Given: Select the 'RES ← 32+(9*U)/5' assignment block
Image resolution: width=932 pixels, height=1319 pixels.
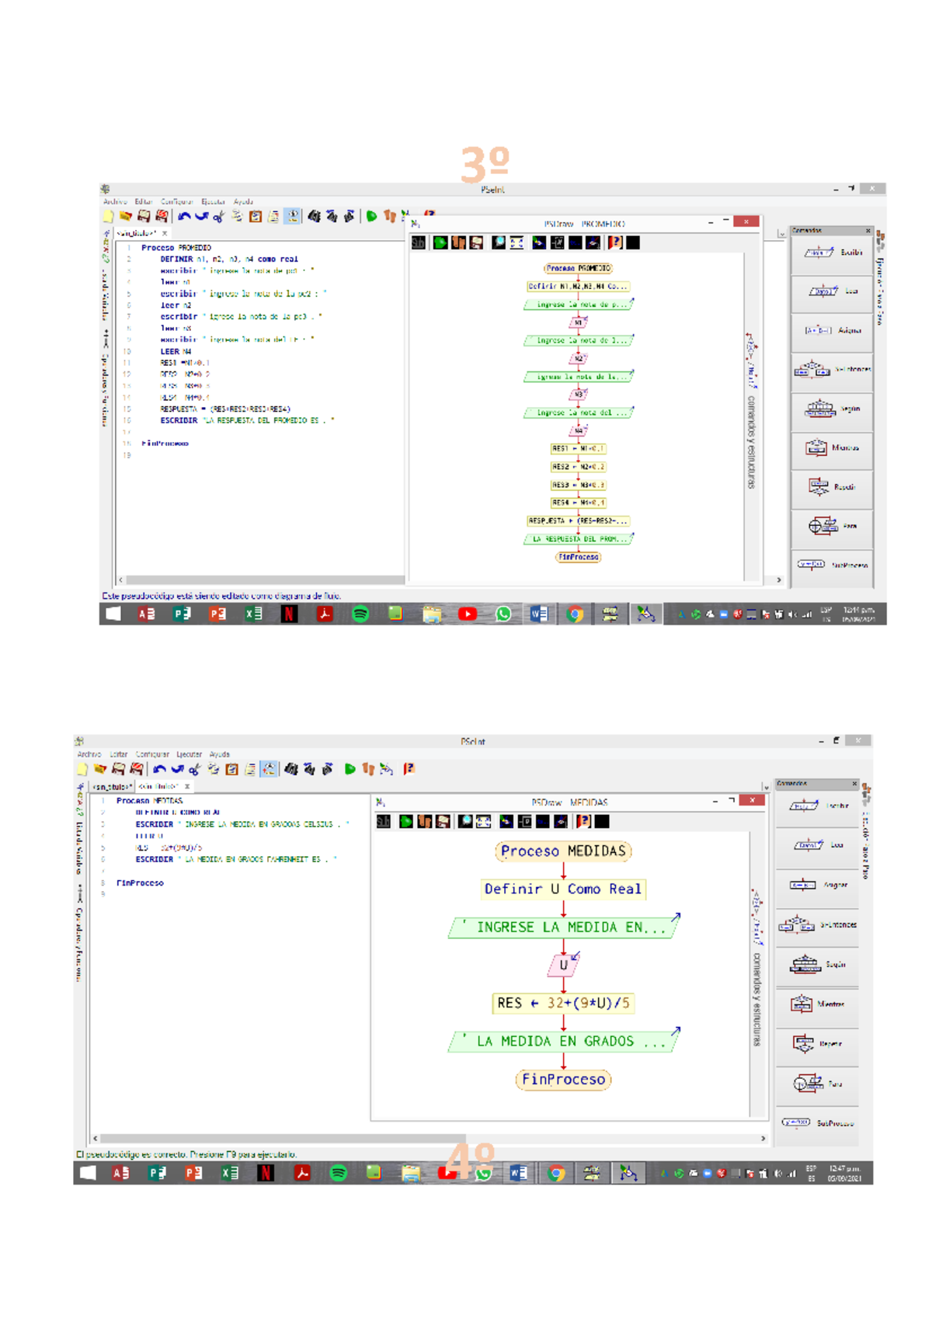Looking at the screenshot, I should pyautogui.click(x=563, y=1003).
